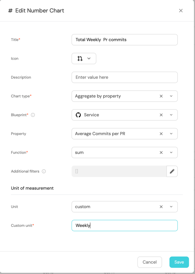Click the Custom unit input field
This screenshot has height=274, width=195.
124,225
